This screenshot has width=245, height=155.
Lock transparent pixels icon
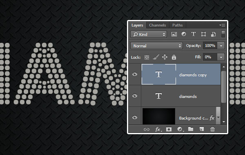point(147,57)
